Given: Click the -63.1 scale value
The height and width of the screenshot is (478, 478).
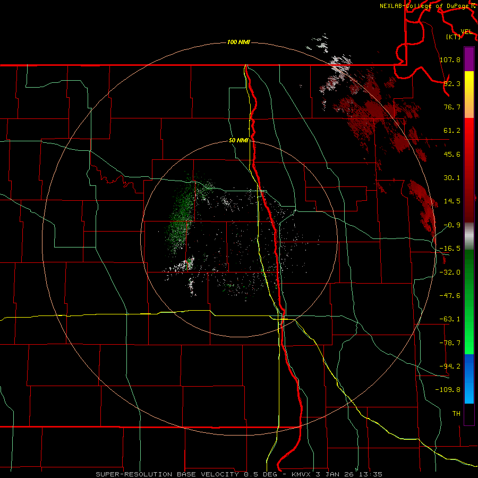Looking at the screenshot, I should point(450,319).
